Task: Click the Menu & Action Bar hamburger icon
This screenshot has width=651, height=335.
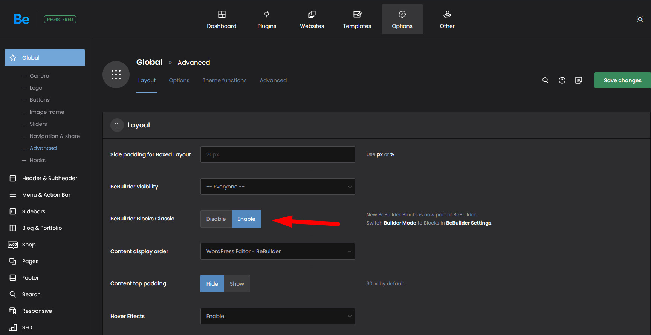Action: click(13, 195)
